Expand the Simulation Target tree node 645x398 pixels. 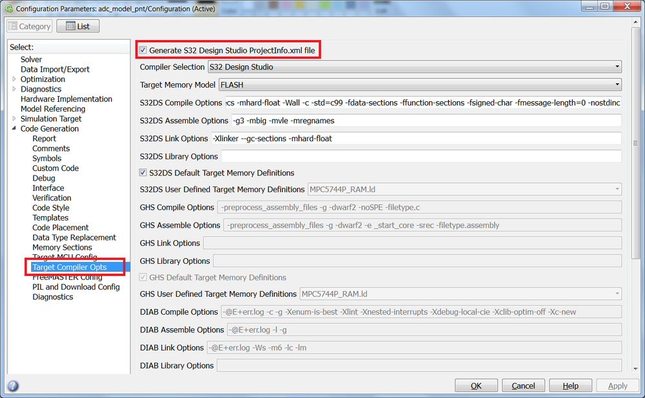click(14, 119)
